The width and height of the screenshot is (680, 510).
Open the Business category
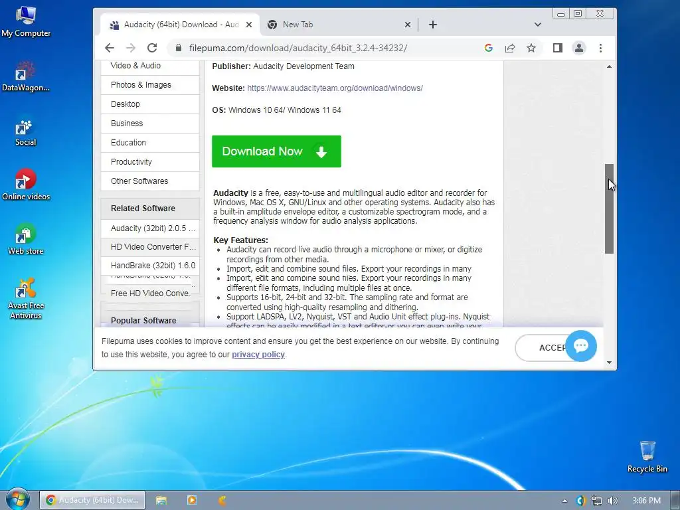click(x=150, y=123)
